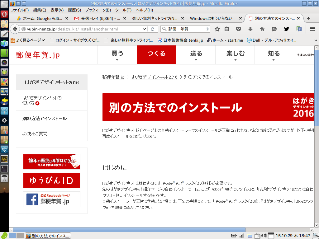Expand the 知る navigation menu
The image size is (319, 239).
(x=274, y=55)
